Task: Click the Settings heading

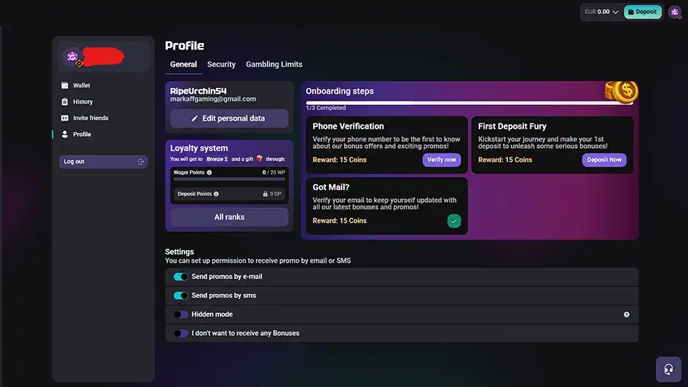Action: [x=179, y=252]
